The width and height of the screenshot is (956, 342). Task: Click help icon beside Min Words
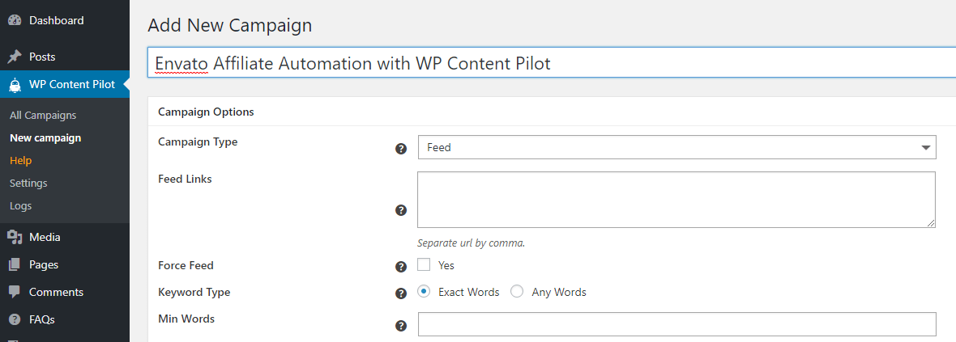pos(401,326)
